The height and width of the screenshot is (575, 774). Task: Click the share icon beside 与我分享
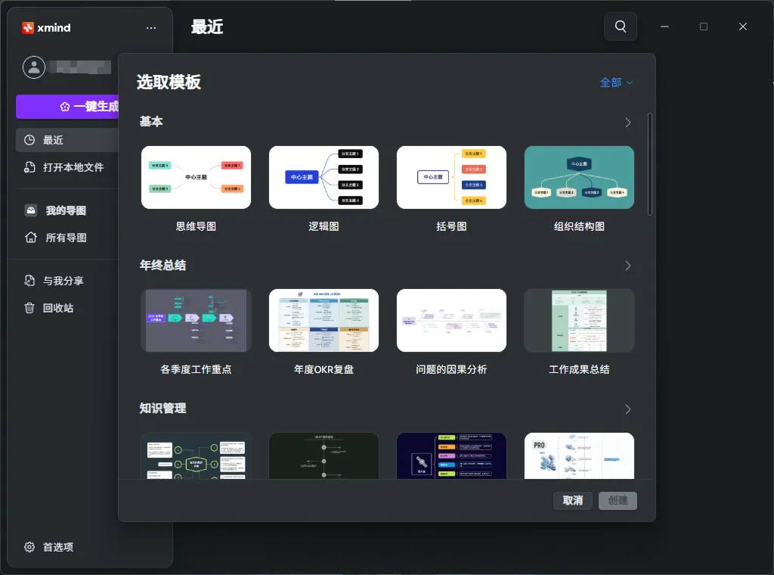tap(29, 281)
